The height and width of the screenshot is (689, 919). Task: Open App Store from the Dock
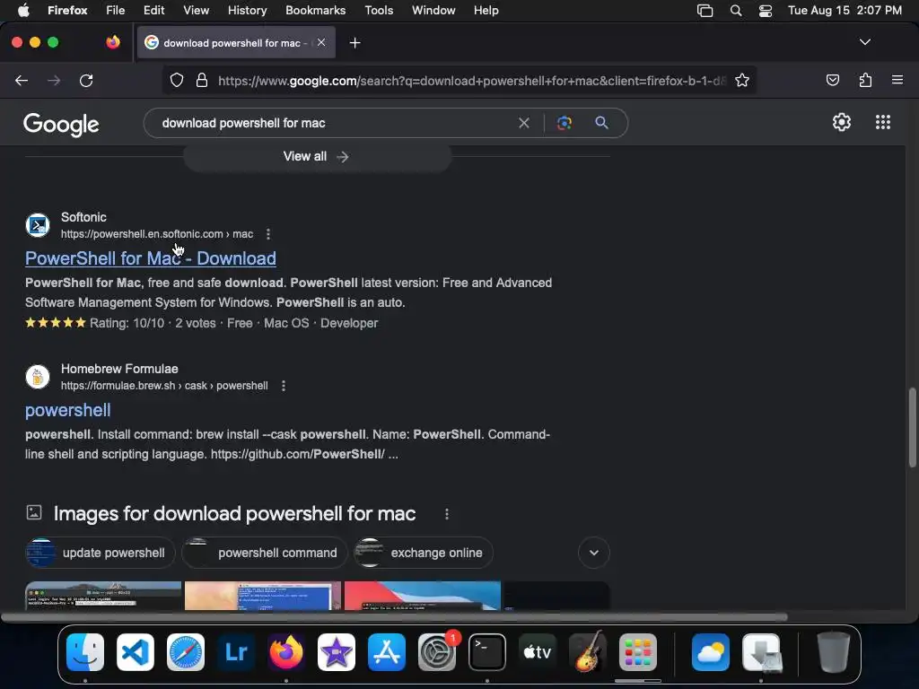(386, 652)
